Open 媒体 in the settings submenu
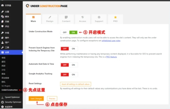Image resolution: width=170 pixels, height=109 pixels. pyautogui.click(x=4, y=74)
